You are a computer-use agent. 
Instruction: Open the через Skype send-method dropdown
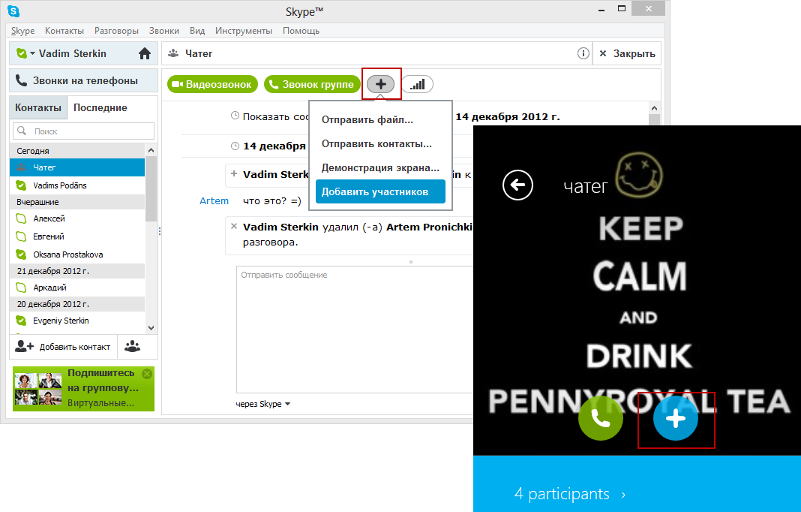(x=263, y=404)
